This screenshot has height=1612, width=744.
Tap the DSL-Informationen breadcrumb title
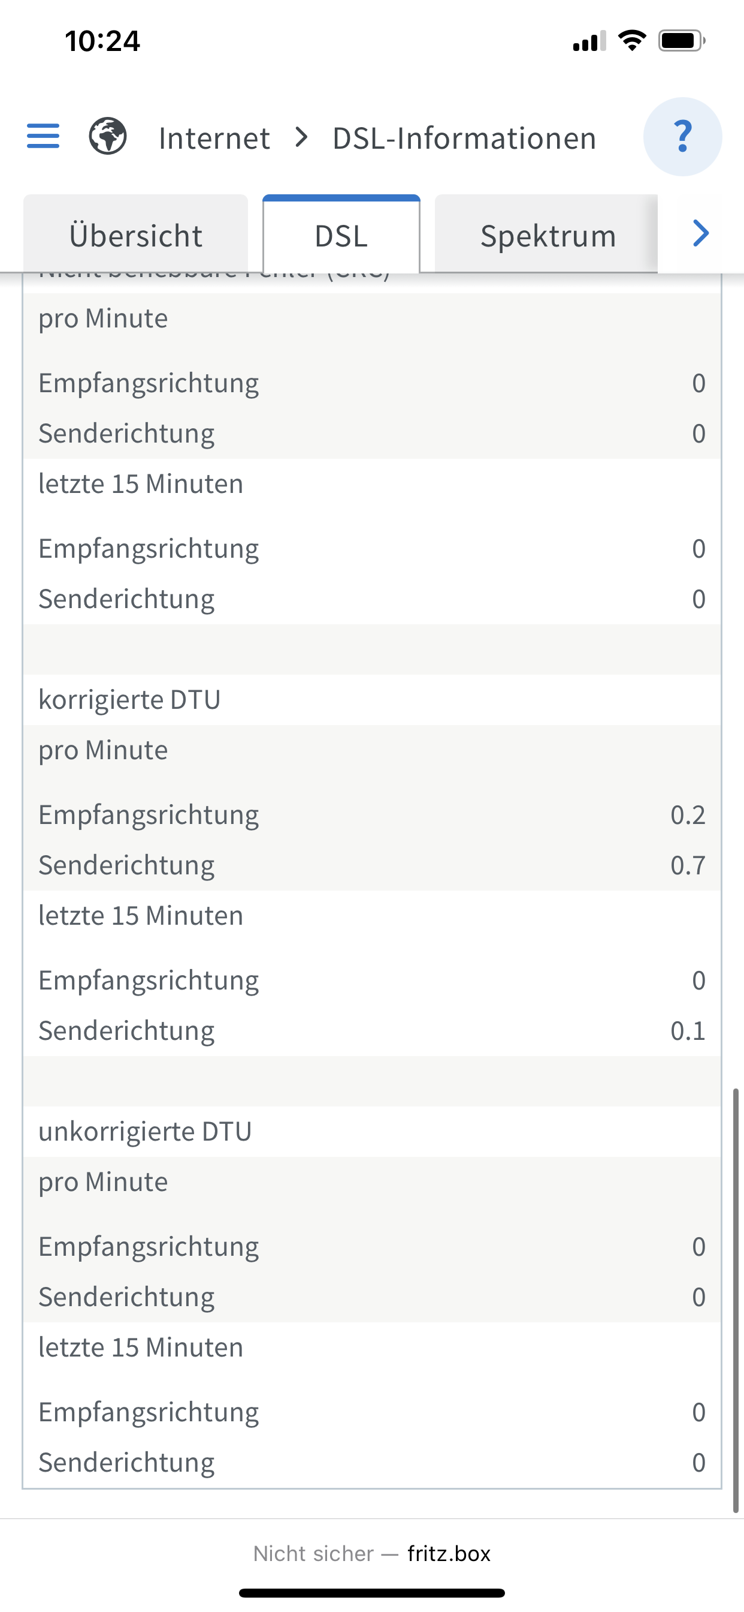point(464,138)
